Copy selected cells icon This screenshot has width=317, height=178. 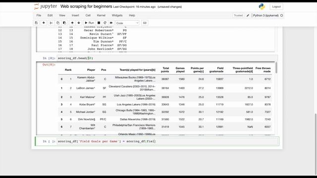58,23
